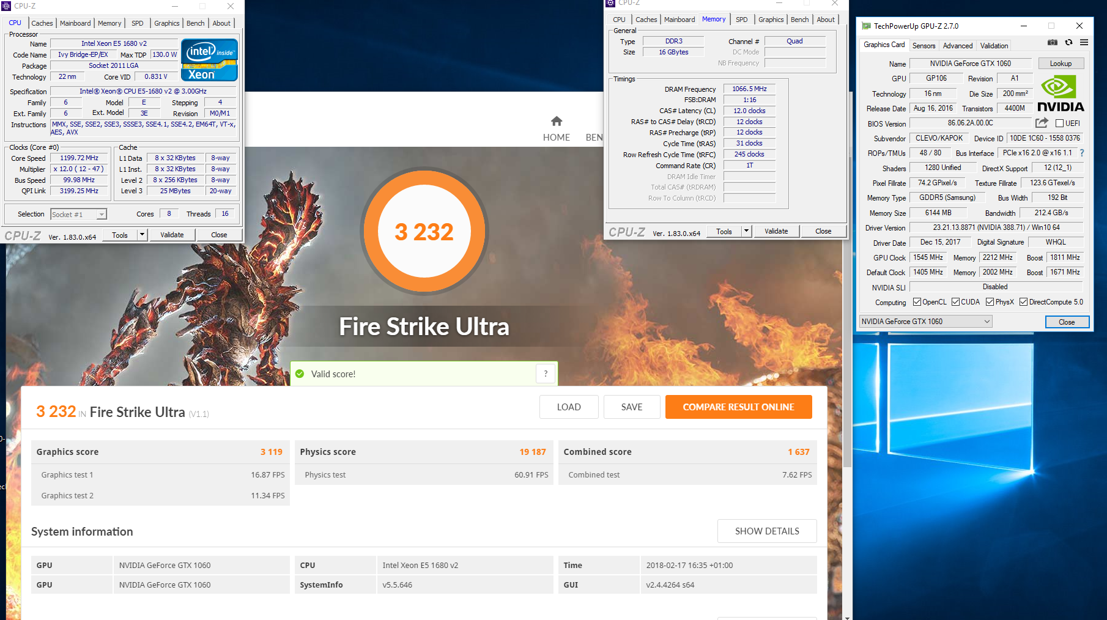This screenshot has height=620, width=1107.
Task: Click the Valid score green checkmark
Action: click(300, 374)
